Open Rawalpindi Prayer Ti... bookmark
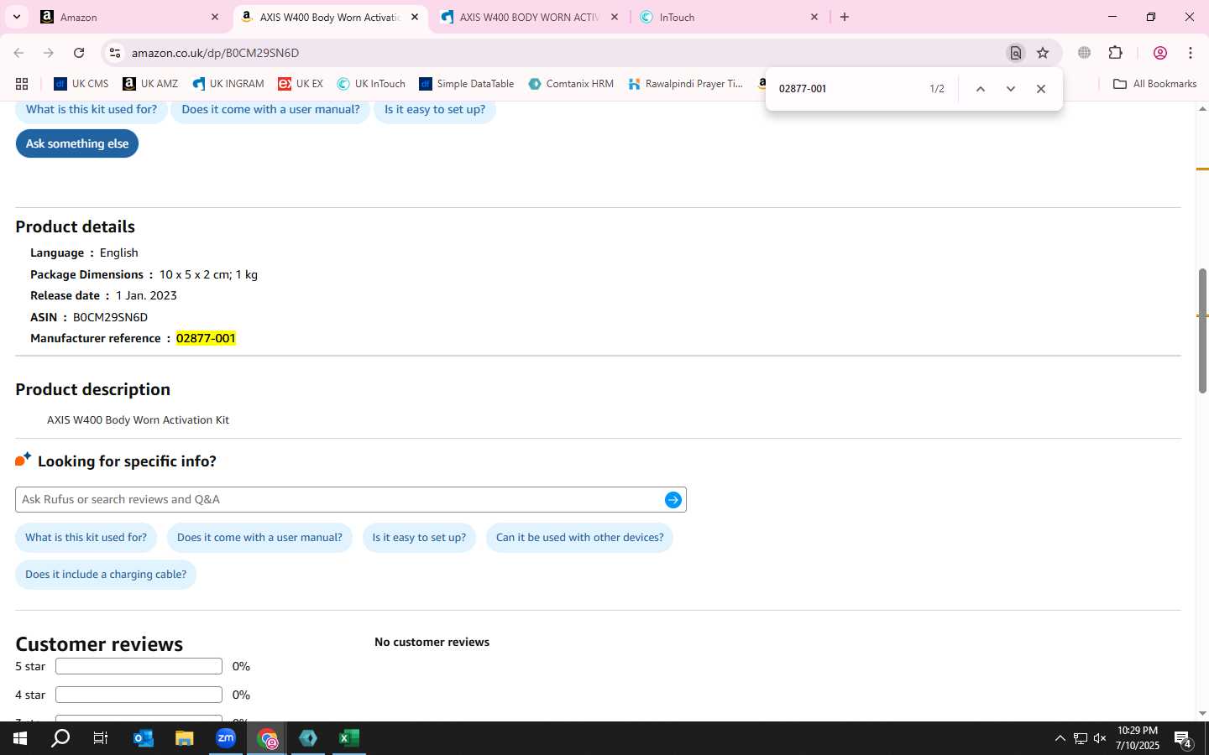The height and width of the screenshot is (755, 1209). 686,84
